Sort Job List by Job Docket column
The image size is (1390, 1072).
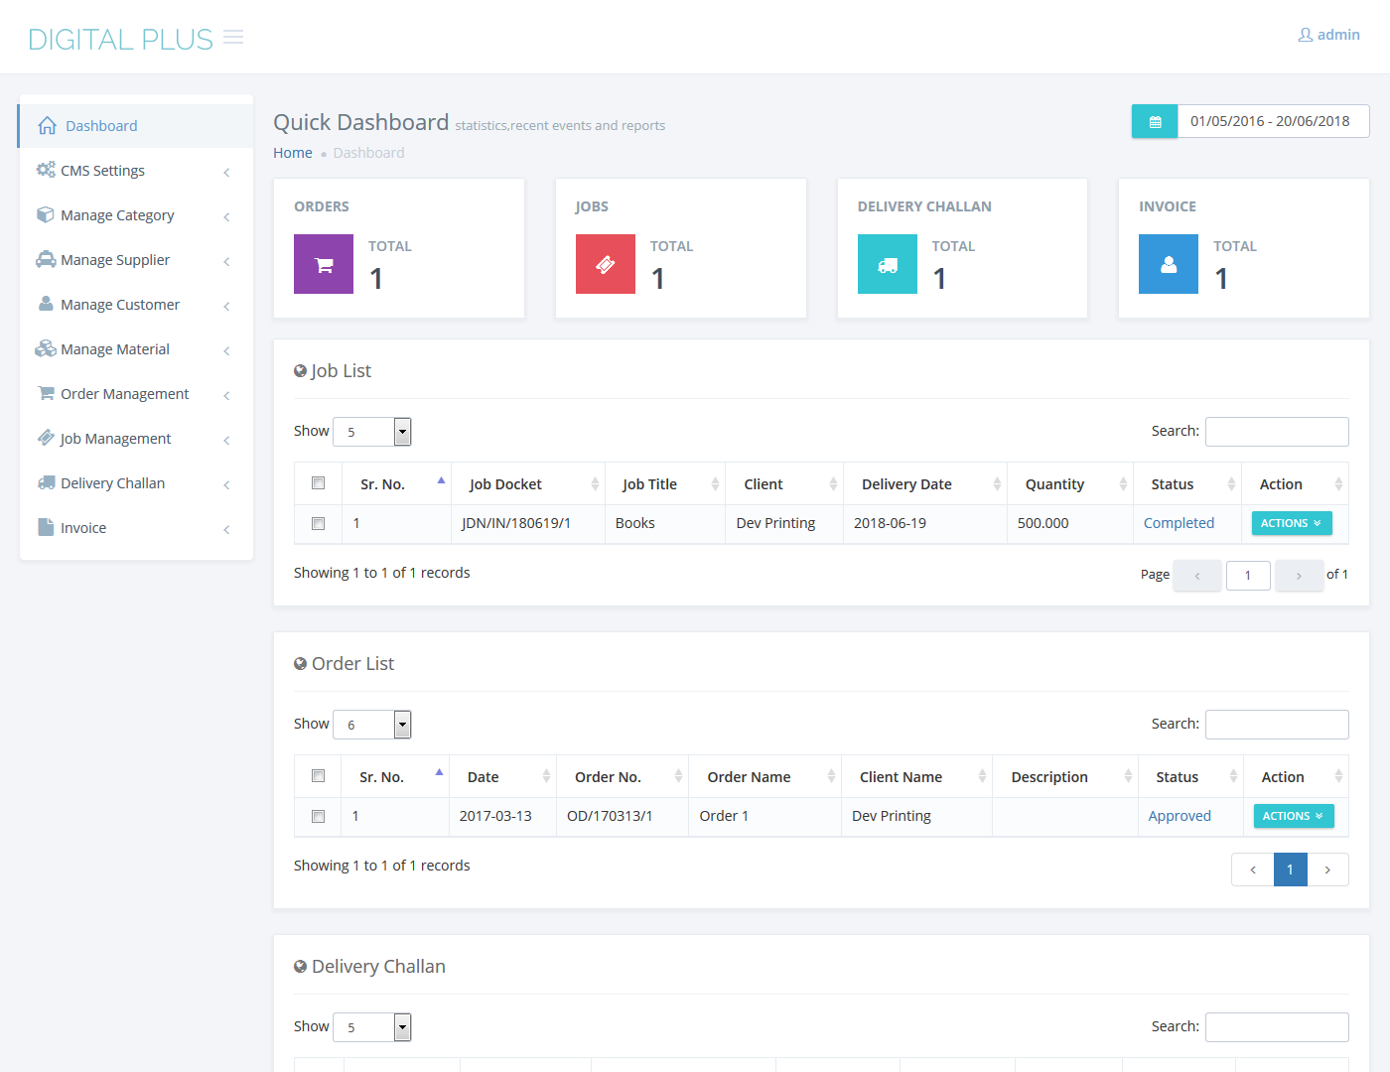(x=528, y=484)
